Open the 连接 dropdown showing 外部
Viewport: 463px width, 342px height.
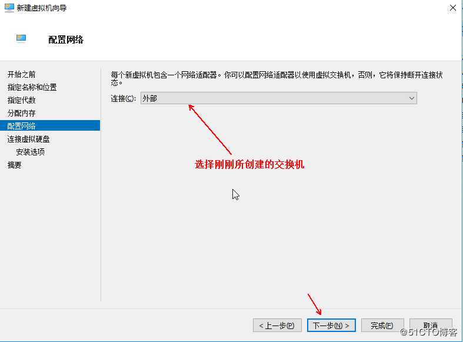pyautogui.click(x=278, y=98)
